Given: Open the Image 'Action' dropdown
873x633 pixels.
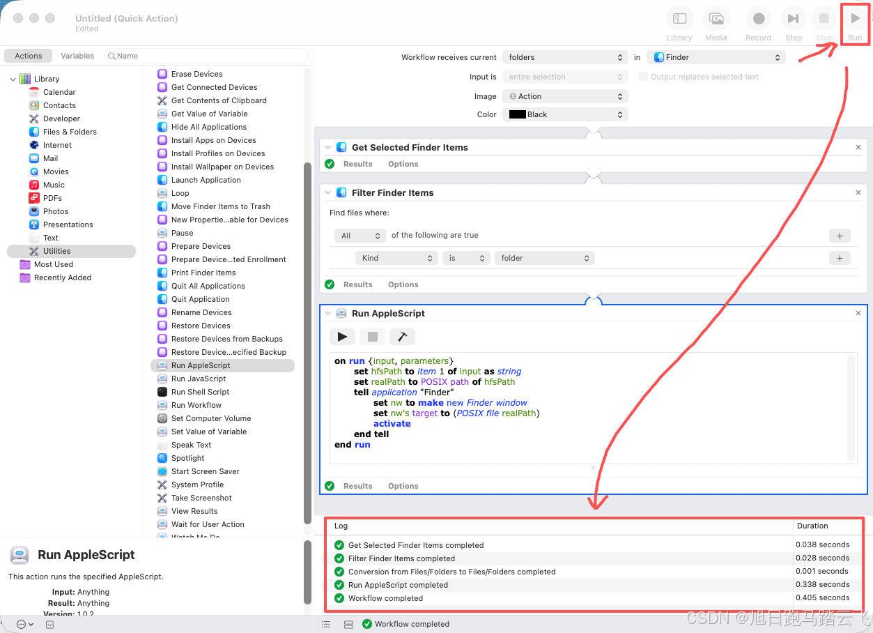Looking at the screenshot, I should (565, 96).
